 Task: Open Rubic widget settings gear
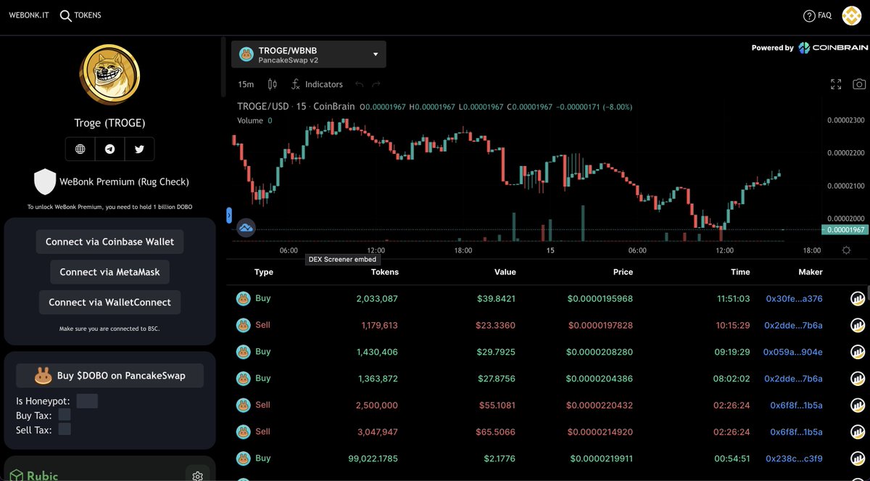coord(197,476)
